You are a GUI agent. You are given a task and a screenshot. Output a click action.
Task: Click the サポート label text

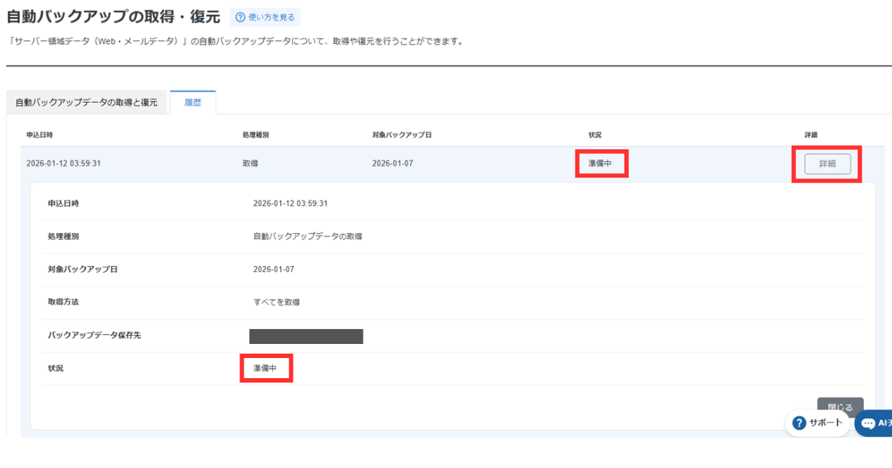[826, 423]
